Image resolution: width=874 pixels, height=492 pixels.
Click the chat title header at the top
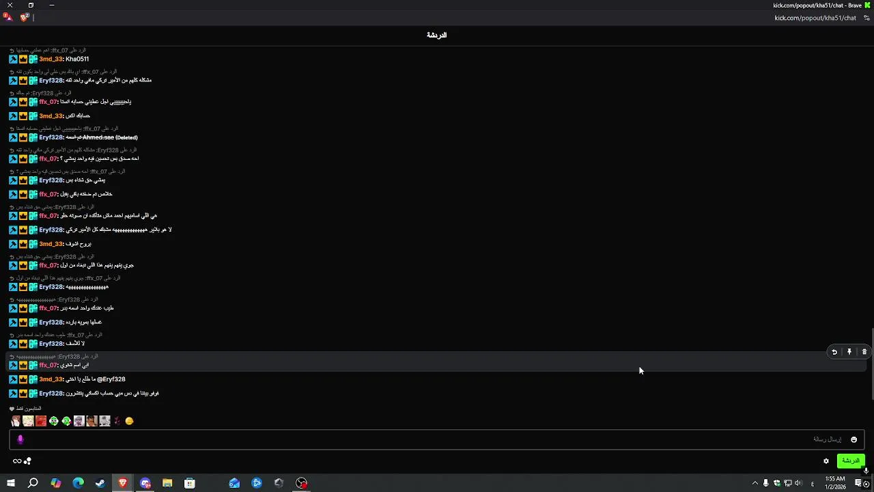[x=437, y=35]
